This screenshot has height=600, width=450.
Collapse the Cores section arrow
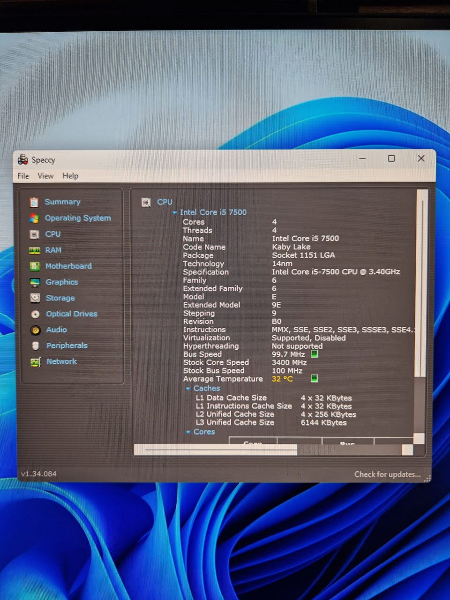188,432
